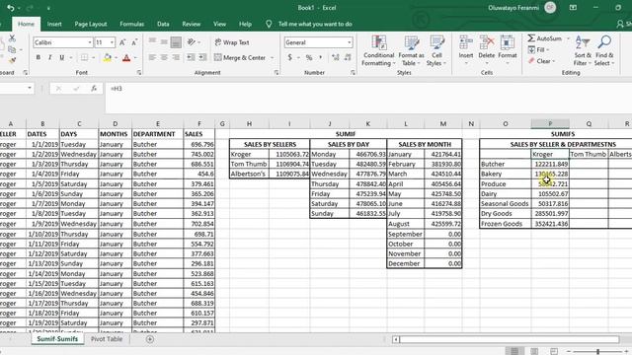Open Find & Select menu
The height and width of the screenshot is (355, 632).
604,50
